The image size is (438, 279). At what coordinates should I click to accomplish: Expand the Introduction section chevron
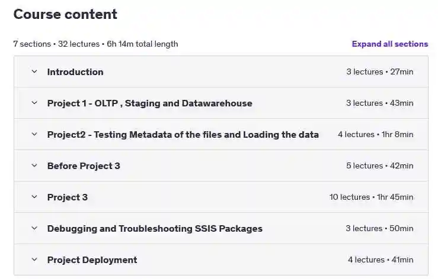(x=34, y=72)
